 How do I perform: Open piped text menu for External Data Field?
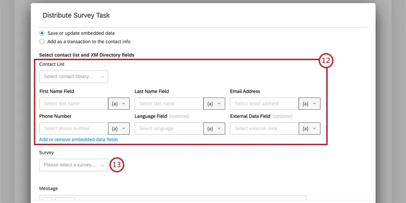tap(310, 128)
